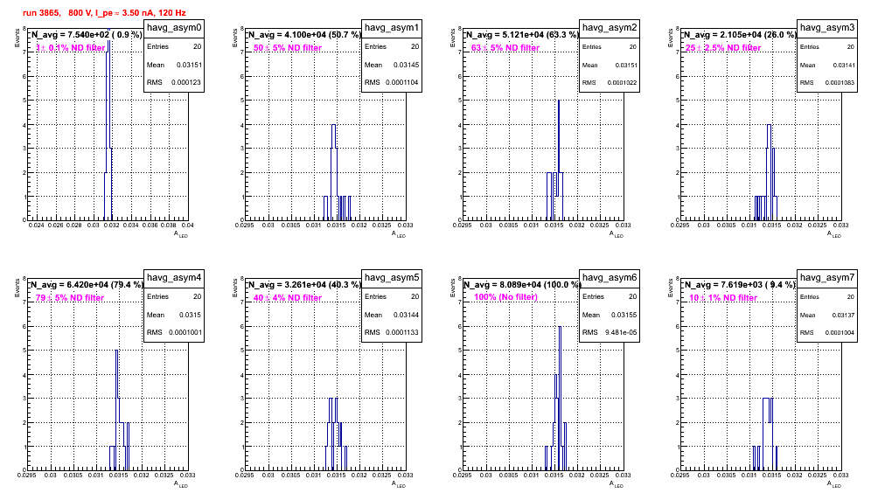Click Mean value 0.03137 in havg_asym7 box
871x500 pixels.
844,315
